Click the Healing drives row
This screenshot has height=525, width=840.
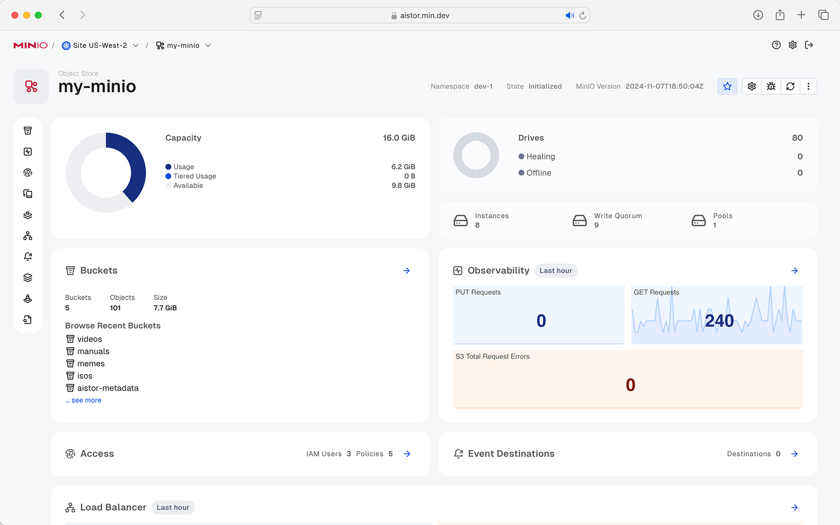click(660, 156)
